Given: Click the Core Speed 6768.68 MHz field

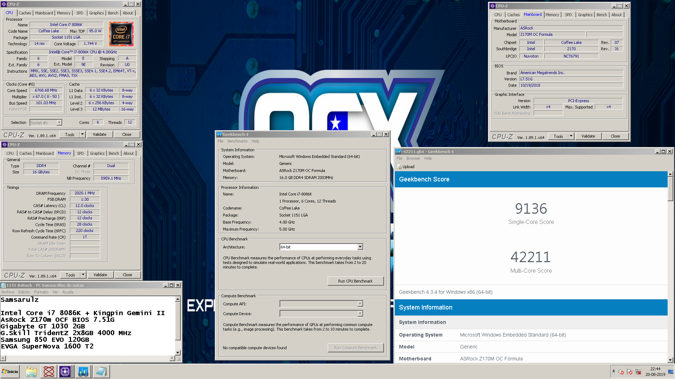Looking at the screenshot, I should point(46,90).
